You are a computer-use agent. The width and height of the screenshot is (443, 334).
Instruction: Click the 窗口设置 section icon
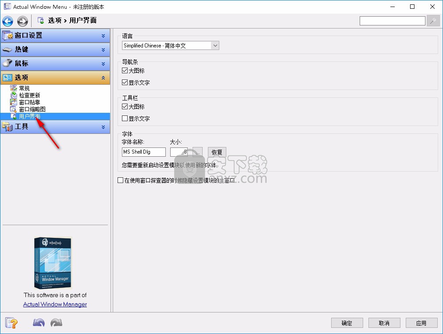[x=7, y=36]
